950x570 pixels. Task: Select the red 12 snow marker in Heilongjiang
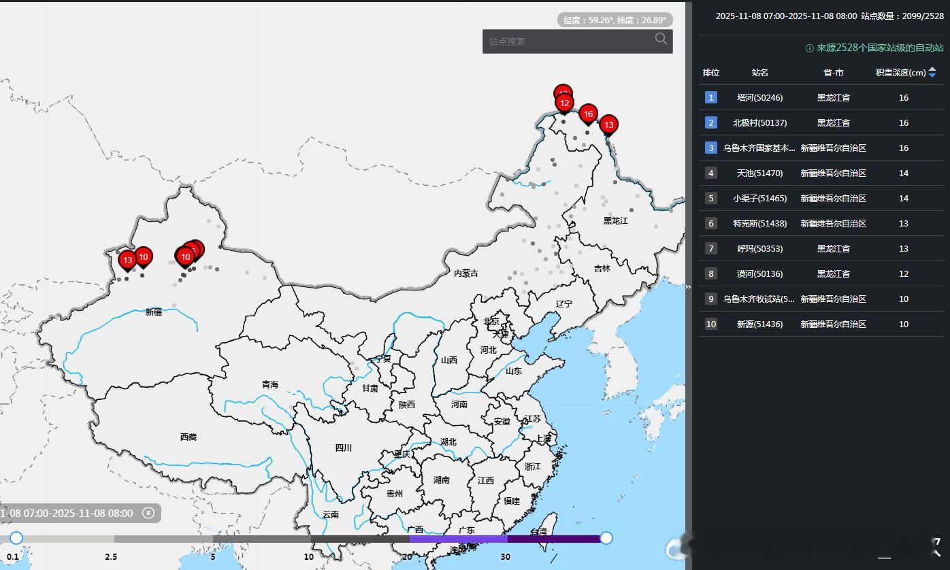tap(564, 104)
